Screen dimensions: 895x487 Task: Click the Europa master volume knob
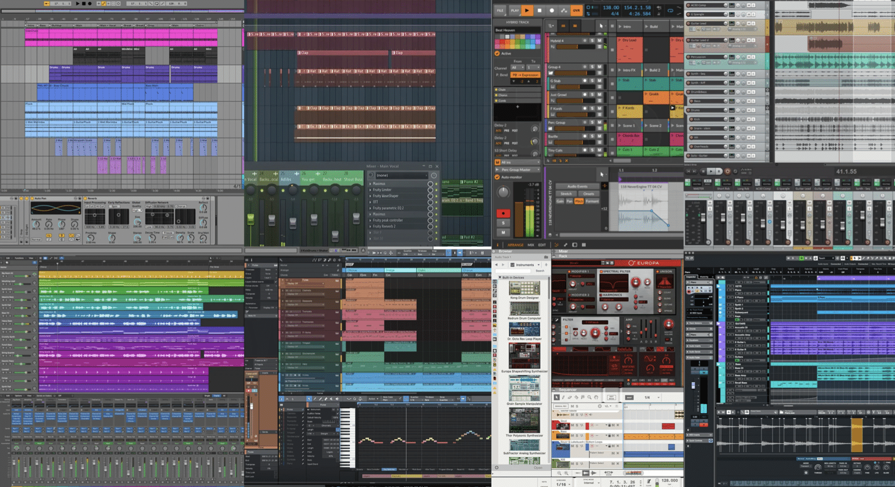point(668,324)
